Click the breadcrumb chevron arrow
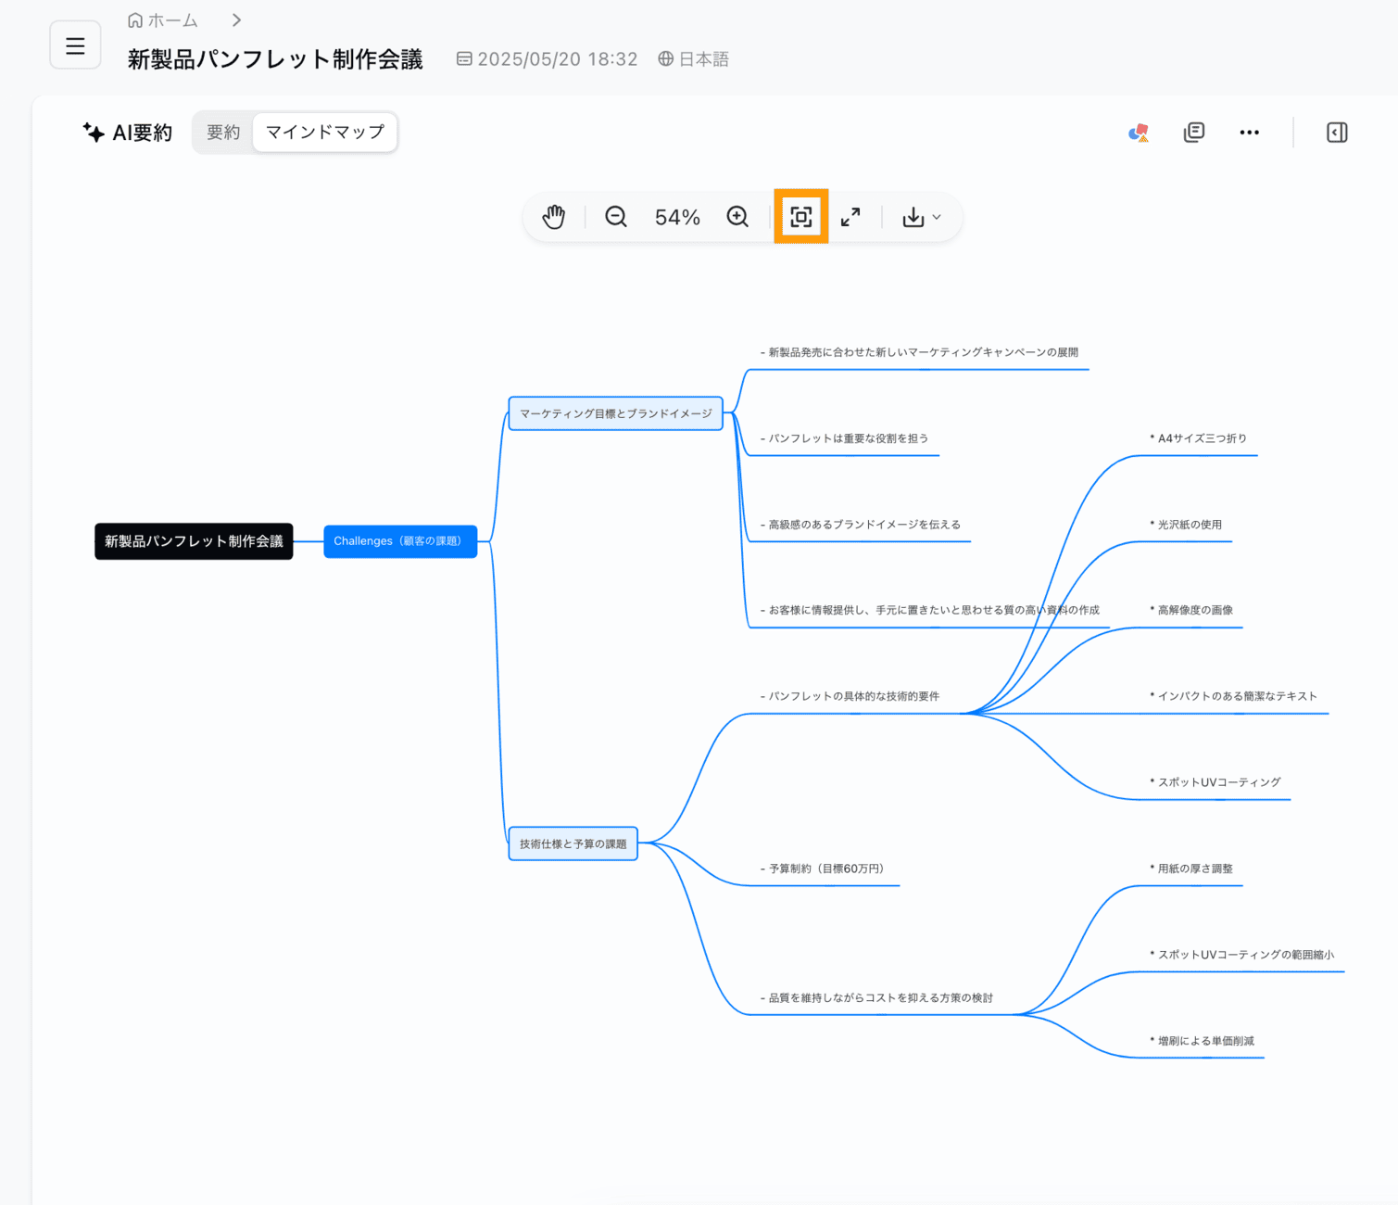1398x1205 pixels. click(236, 20)
